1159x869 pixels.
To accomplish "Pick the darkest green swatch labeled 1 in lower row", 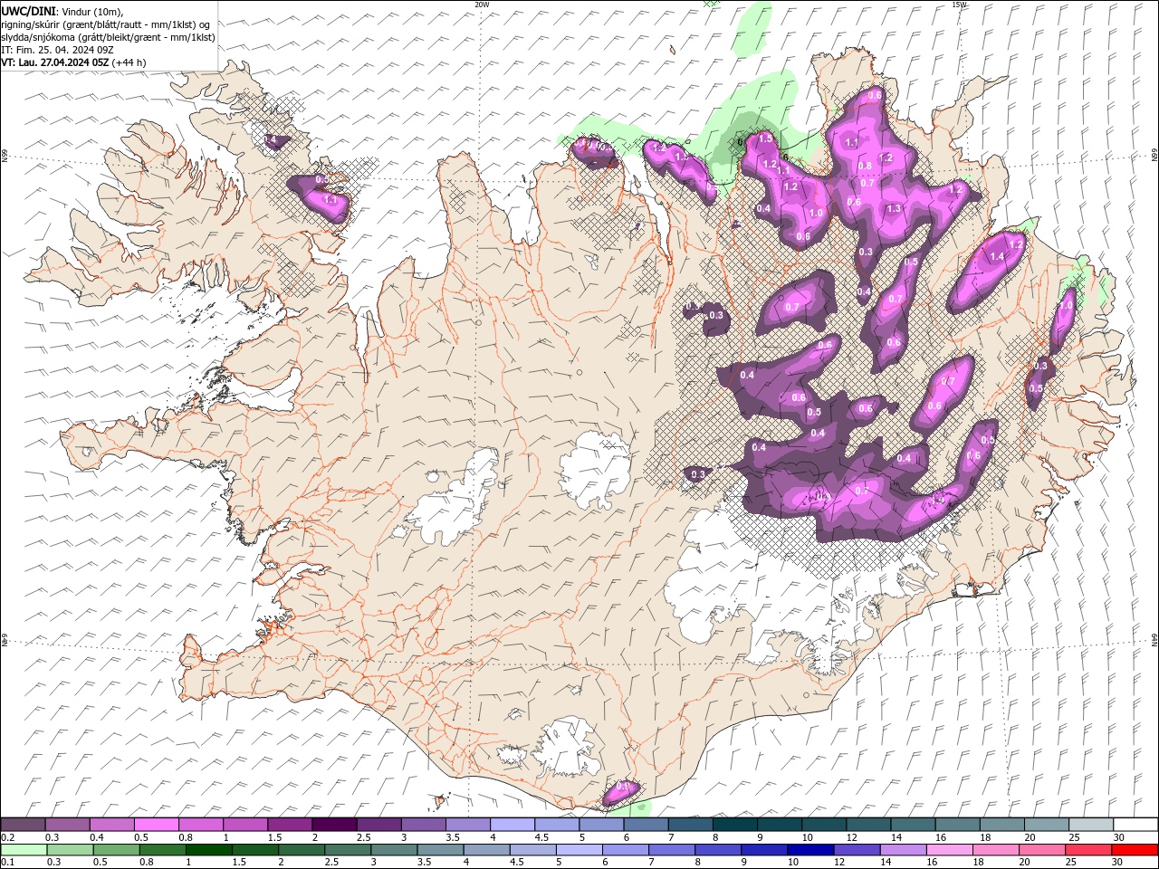I will click(208, 850).
